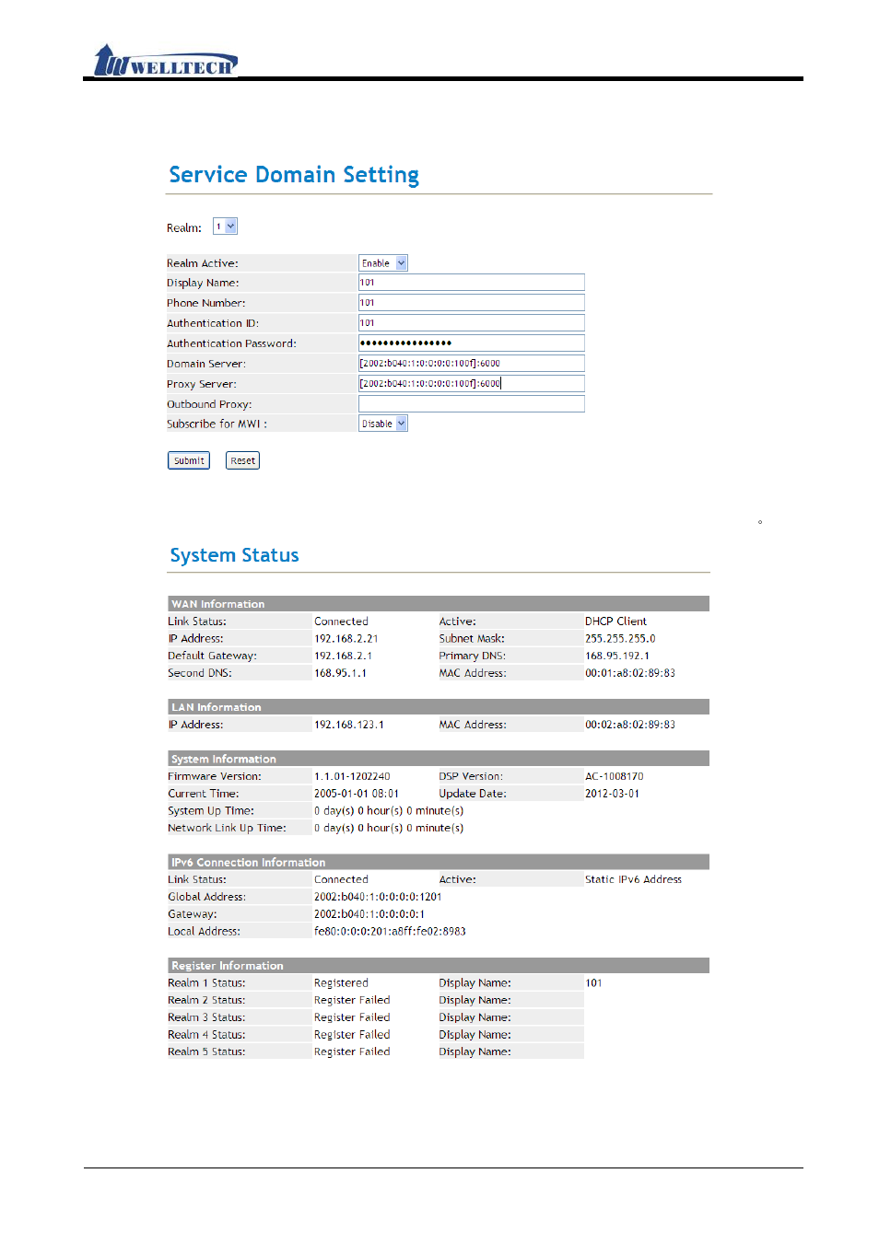
Task: Select the DHCP Client value
Action: click(x=615, y=621)
